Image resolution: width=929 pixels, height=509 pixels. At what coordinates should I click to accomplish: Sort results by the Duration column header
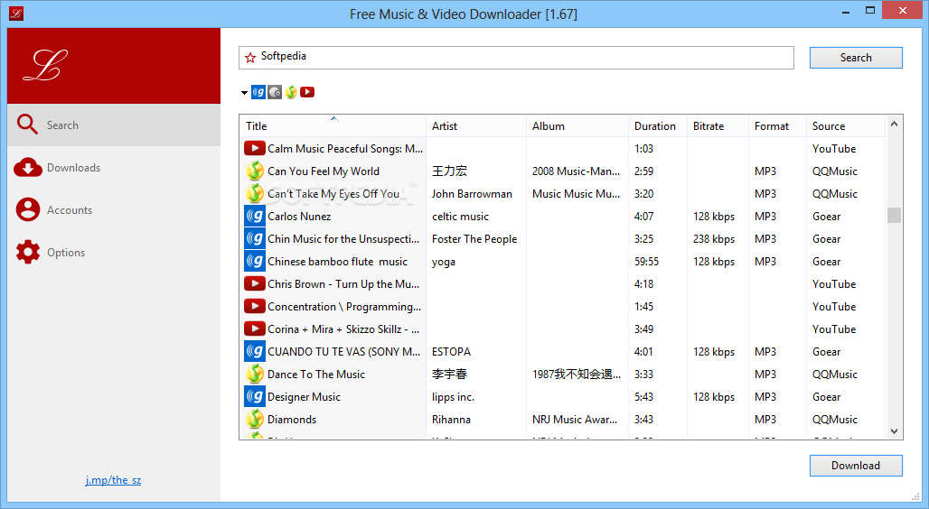[654, 126]
